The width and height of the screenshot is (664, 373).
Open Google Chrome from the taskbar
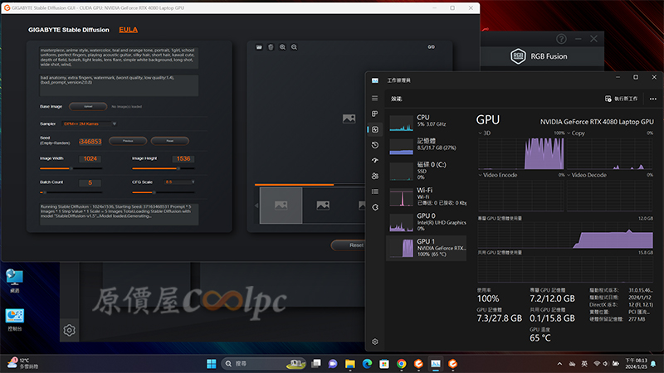tap(402, 364)
